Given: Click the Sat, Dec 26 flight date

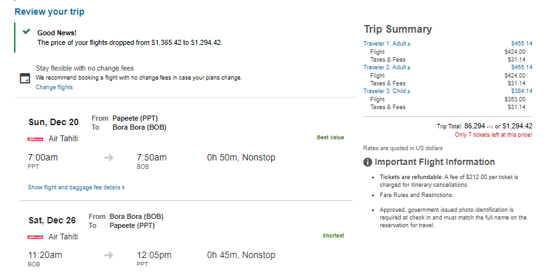Looking at the screenshot, I should click(52, 220).
